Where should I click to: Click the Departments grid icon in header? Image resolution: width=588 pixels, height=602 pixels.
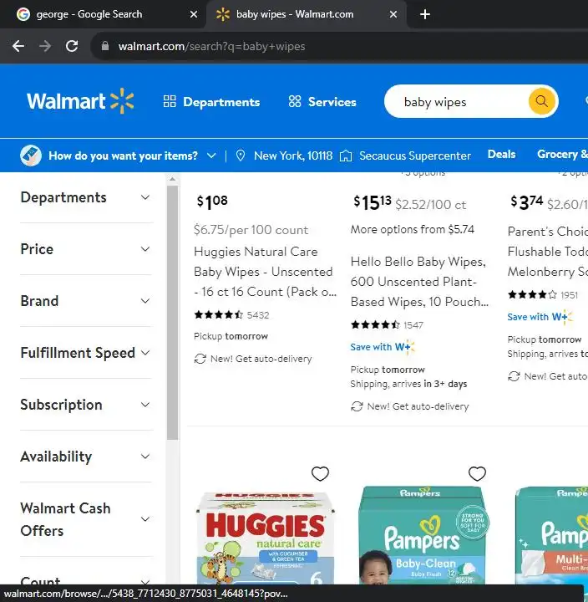[170, 101]
